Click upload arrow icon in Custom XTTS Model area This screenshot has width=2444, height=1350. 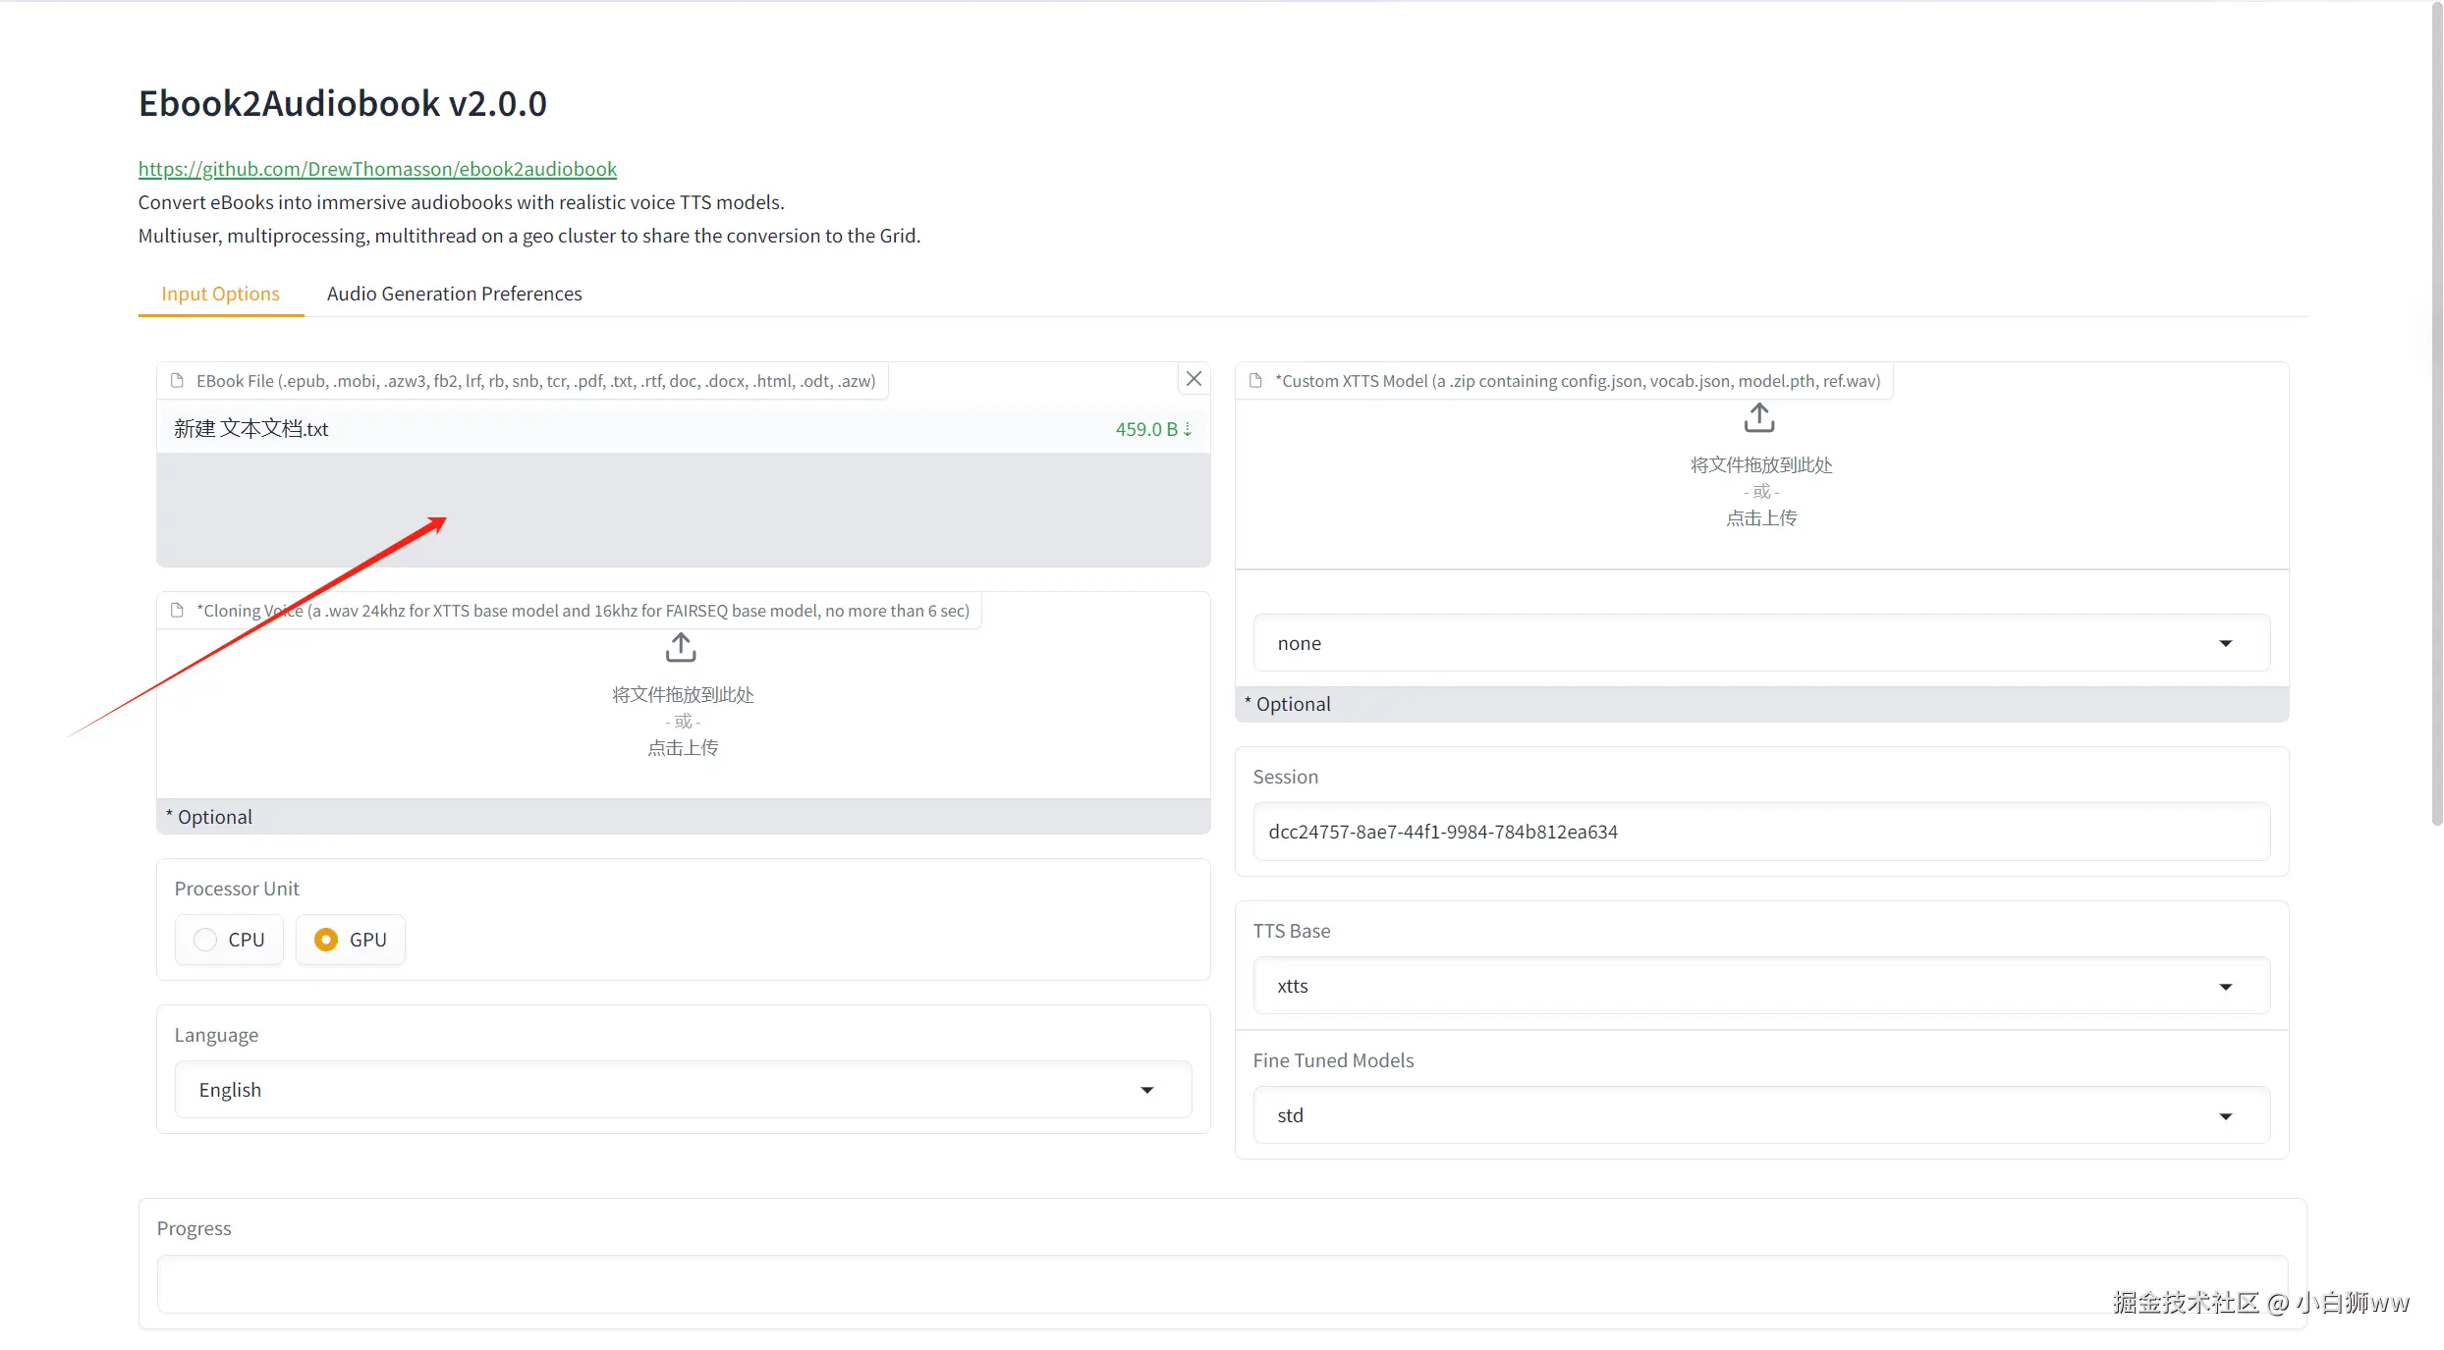coord(1759,418)
